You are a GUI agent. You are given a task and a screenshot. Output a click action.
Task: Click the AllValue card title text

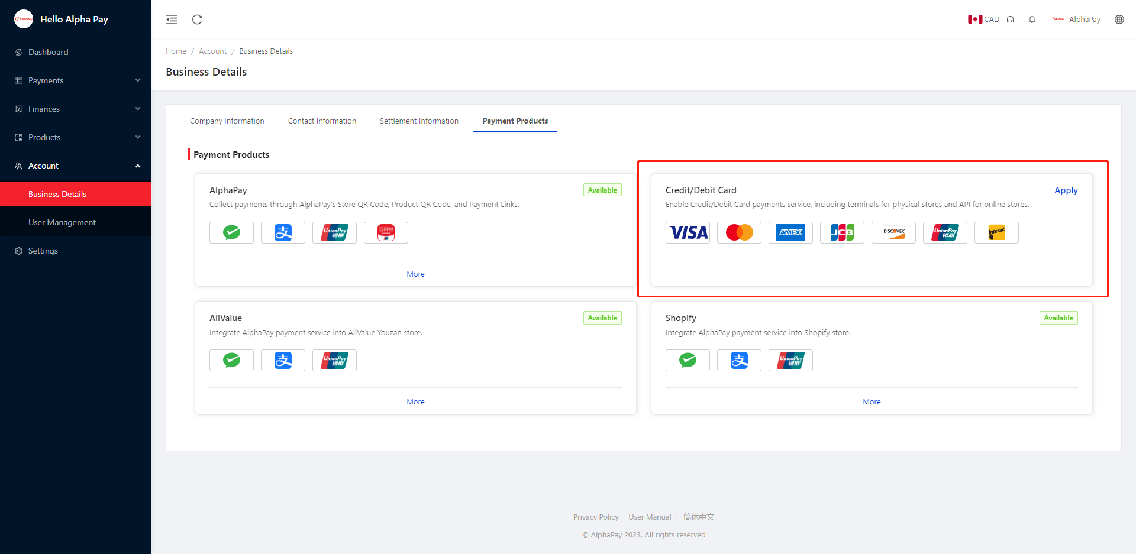tap(225, 318)
